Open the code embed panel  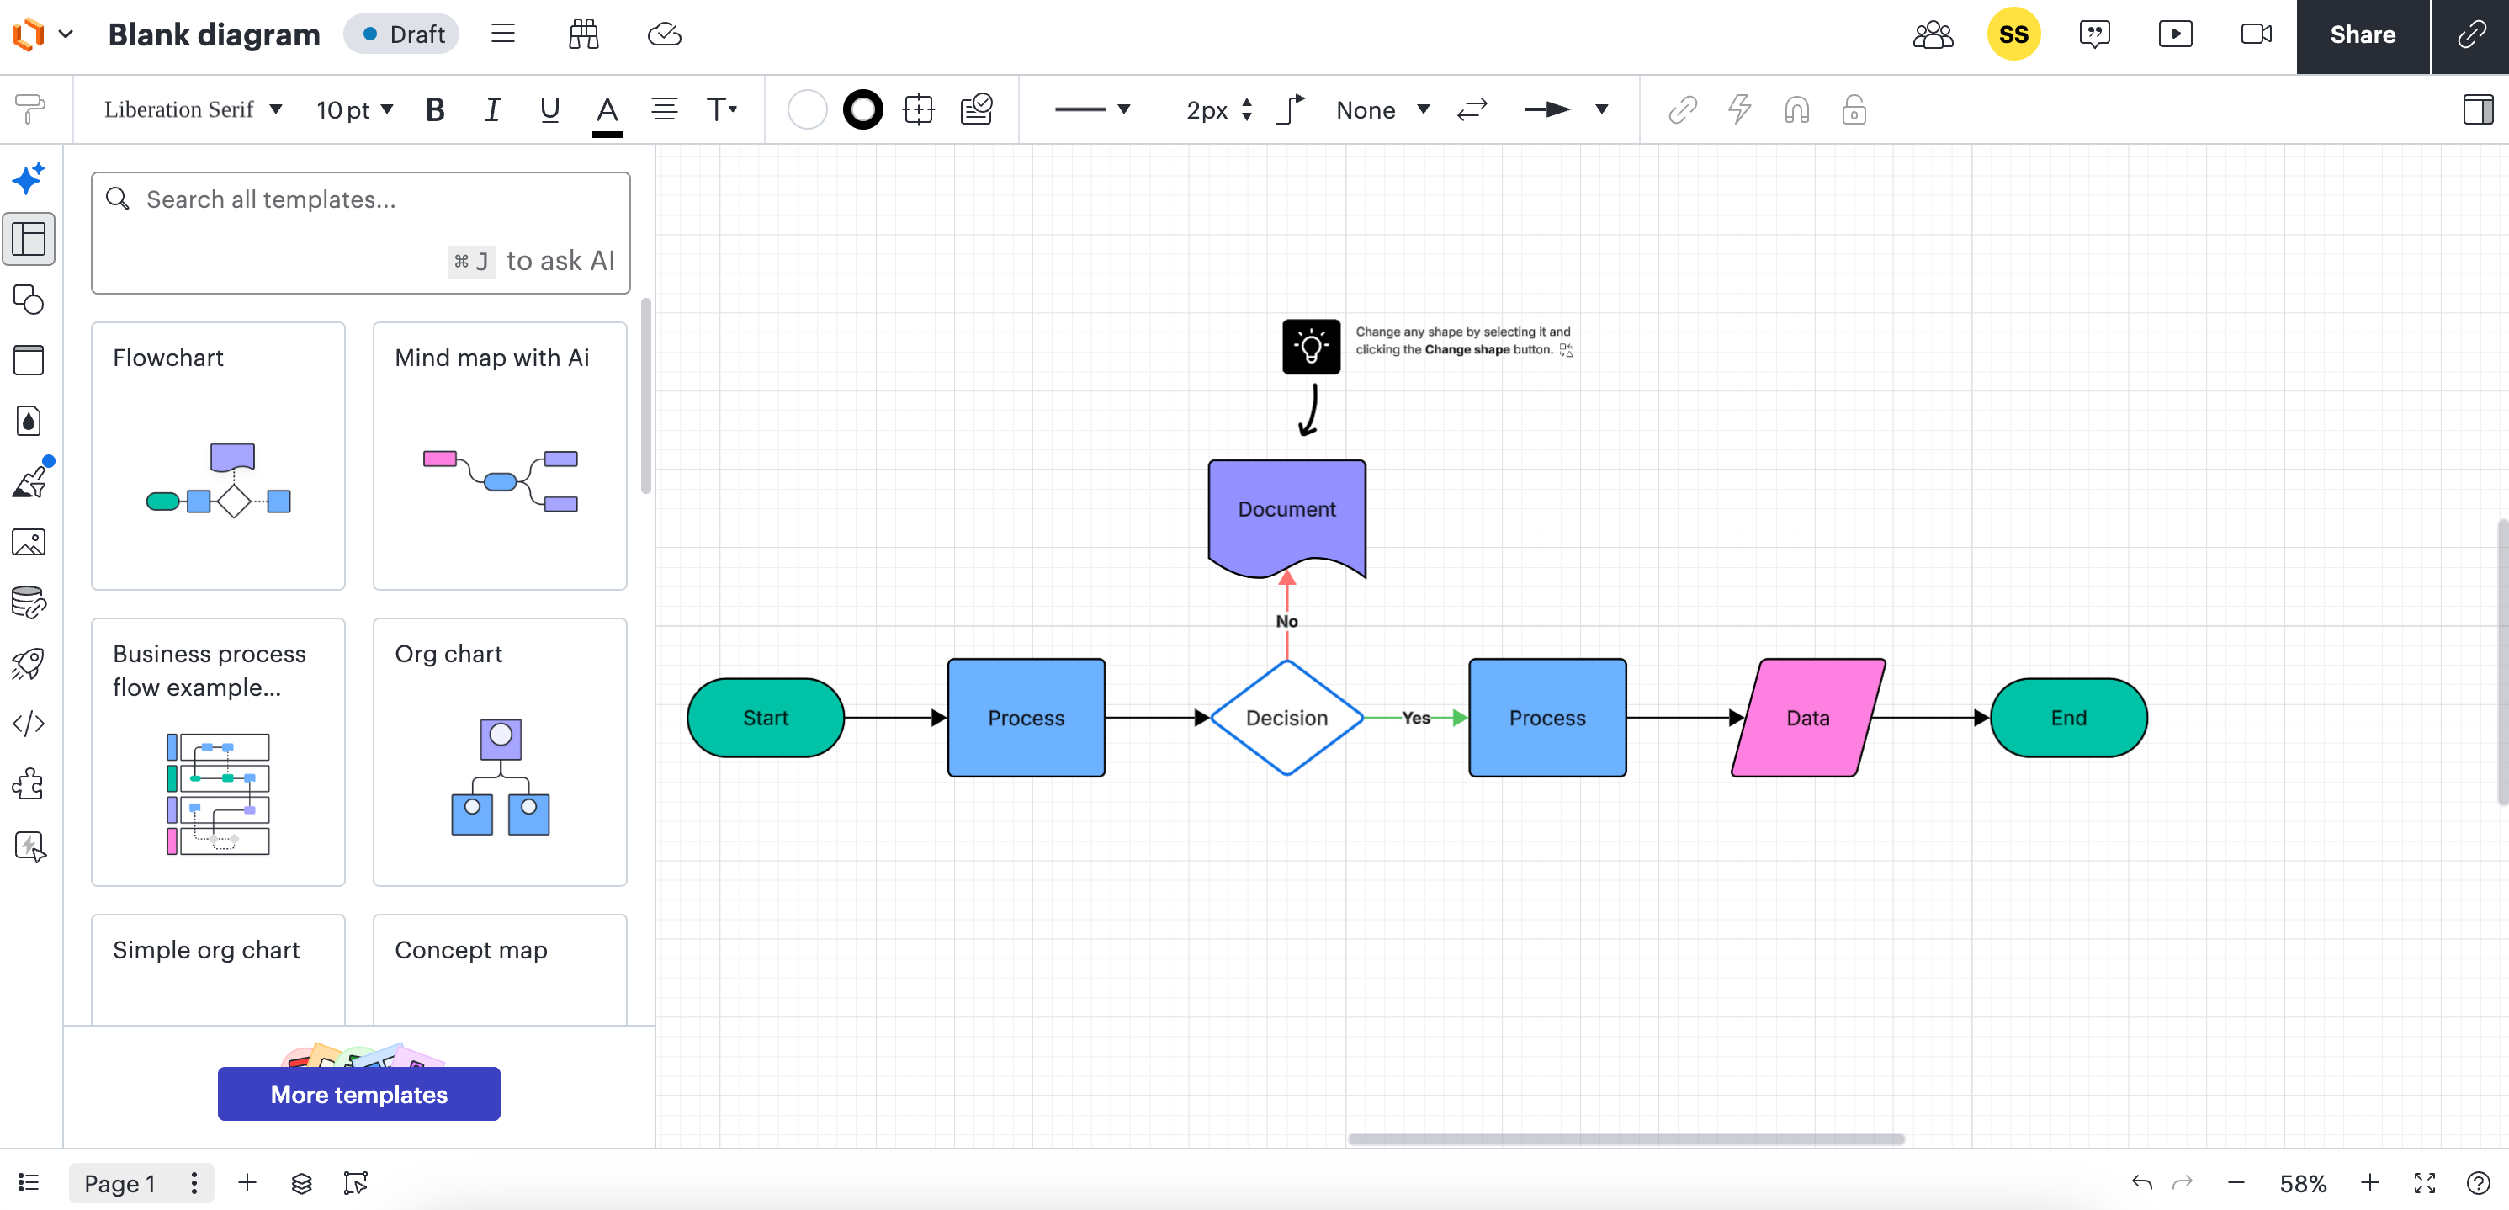(29, 723)
